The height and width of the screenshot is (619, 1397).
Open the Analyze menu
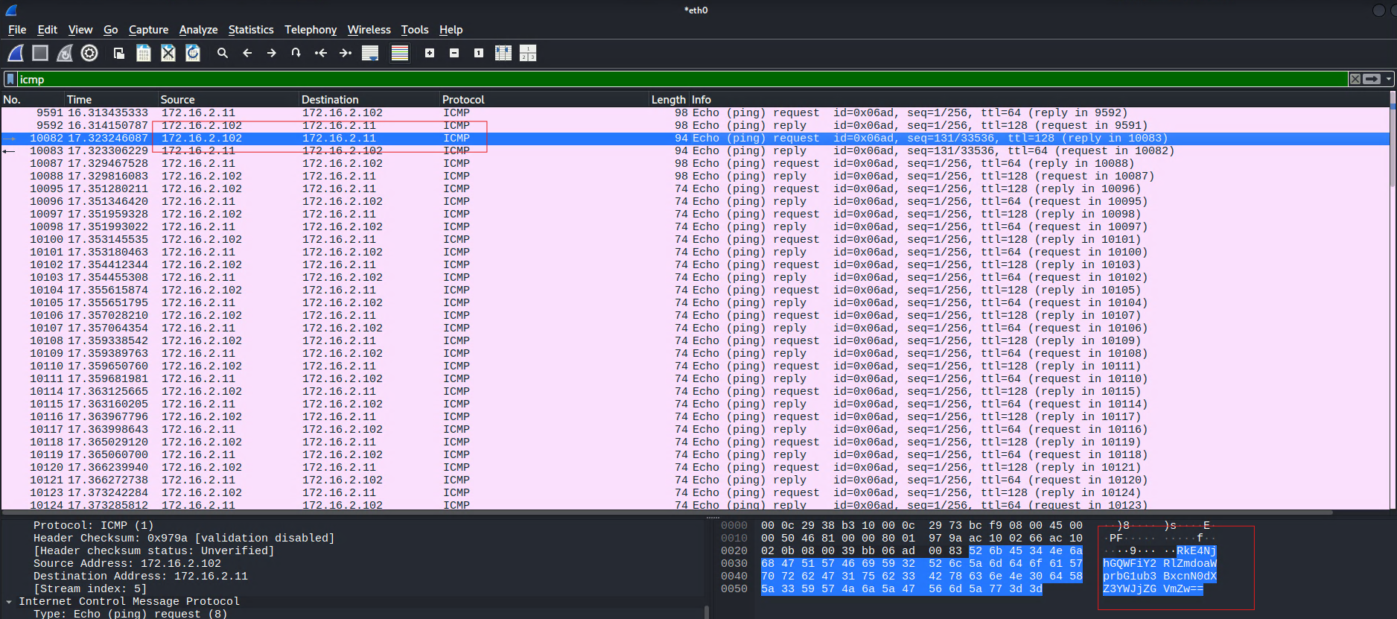tap(199, 30)
